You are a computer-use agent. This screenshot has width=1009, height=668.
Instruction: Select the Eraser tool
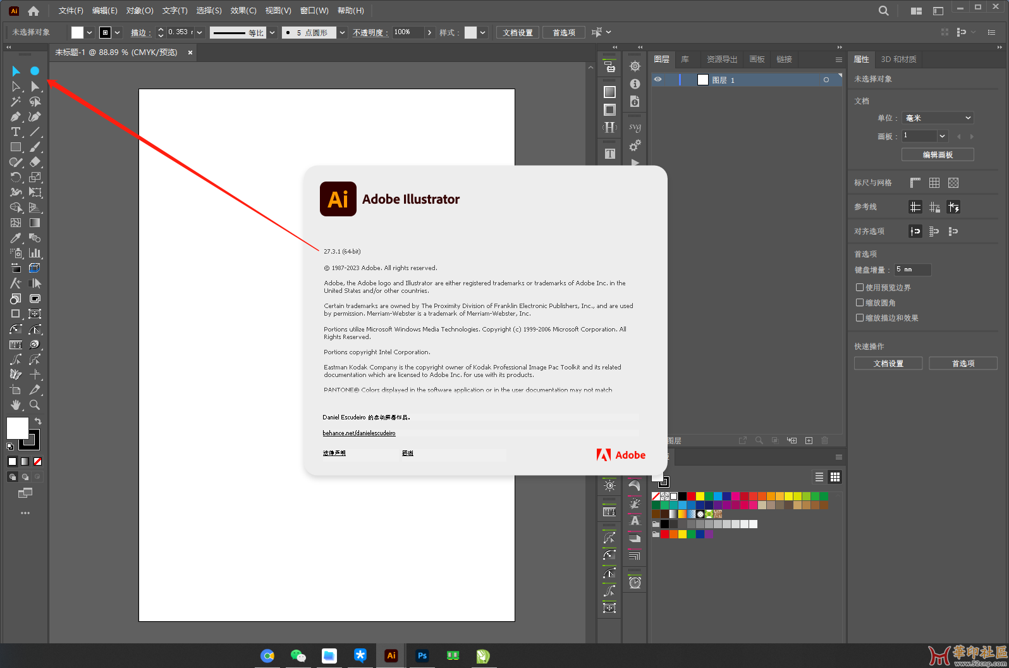(35, 162)
